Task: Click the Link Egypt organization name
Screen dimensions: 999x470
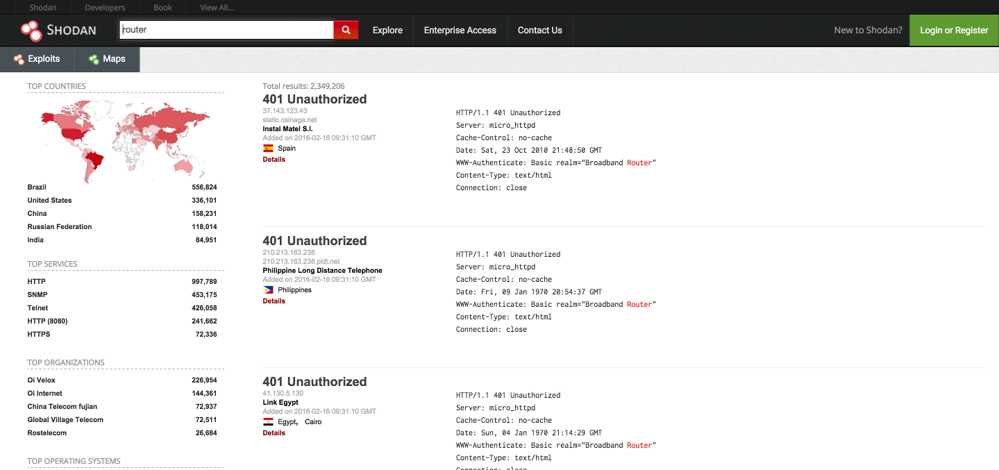Action: click(x=280, y=403)
